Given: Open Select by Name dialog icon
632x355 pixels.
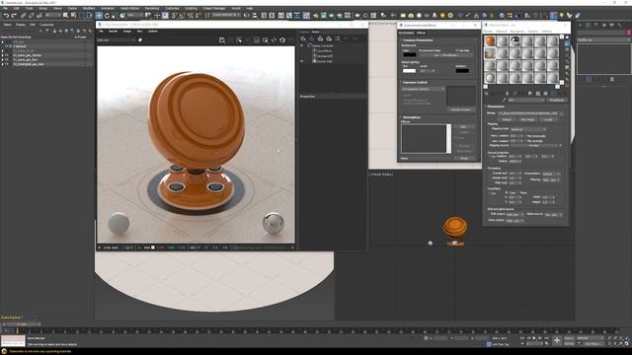Looking at the screenshot, I should coord(74,16).
